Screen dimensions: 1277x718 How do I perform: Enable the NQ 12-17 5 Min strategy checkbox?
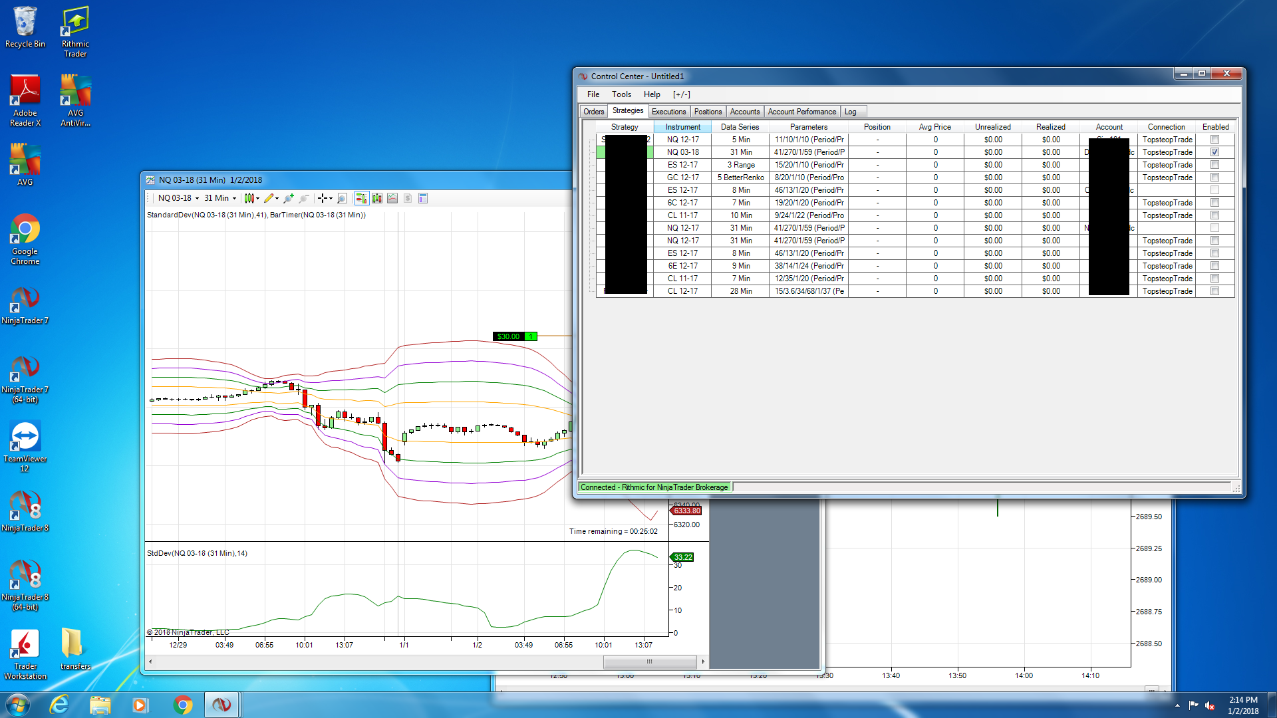pos(1214,140)
